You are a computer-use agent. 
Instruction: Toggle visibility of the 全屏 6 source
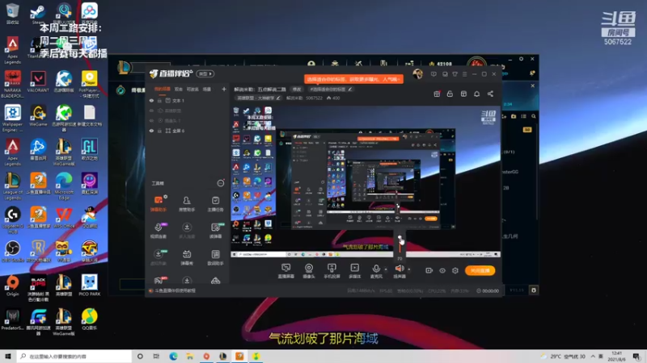pyautogui.click(x=151, y=131)
